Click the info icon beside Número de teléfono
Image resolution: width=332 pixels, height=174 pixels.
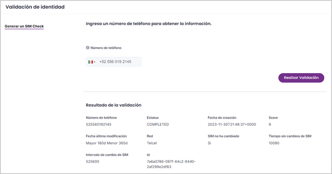87,48
